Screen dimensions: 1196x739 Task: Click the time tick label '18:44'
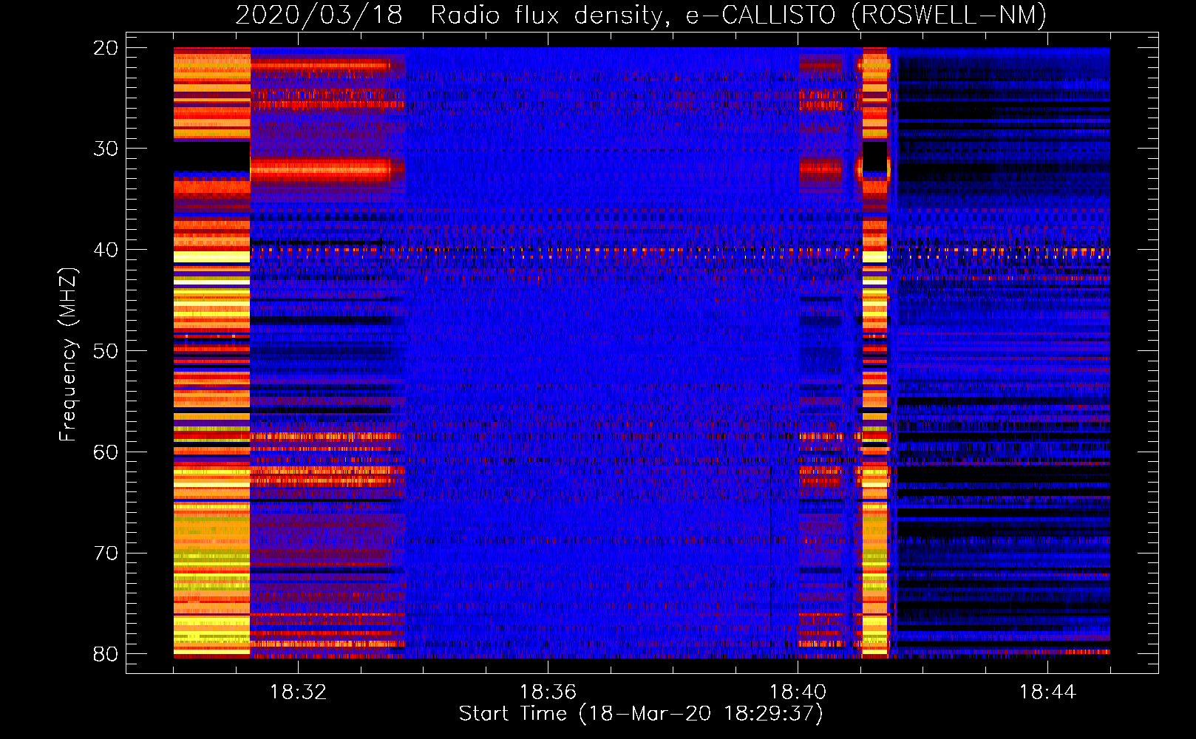coord(1047,692)
